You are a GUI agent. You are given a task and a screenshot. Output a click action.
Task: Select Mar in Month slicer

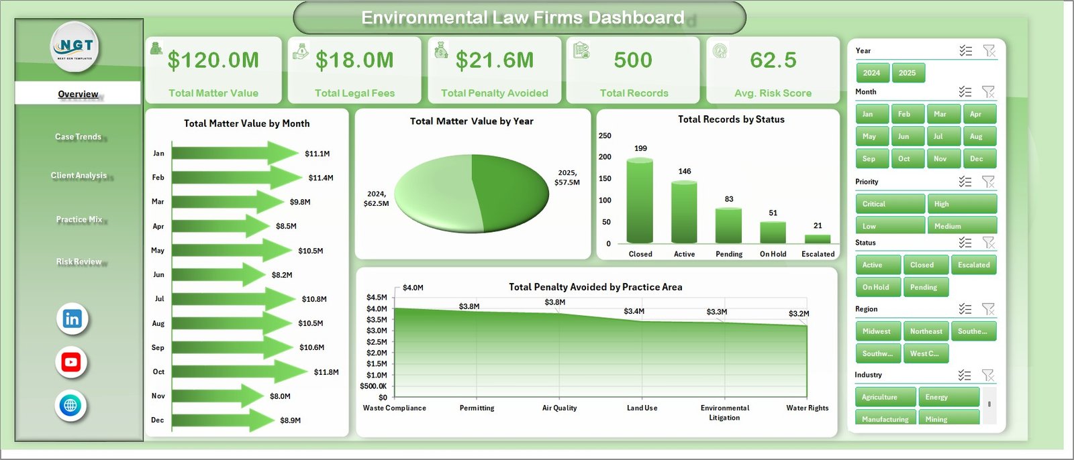pyautogui.click(x=943, y=114)
